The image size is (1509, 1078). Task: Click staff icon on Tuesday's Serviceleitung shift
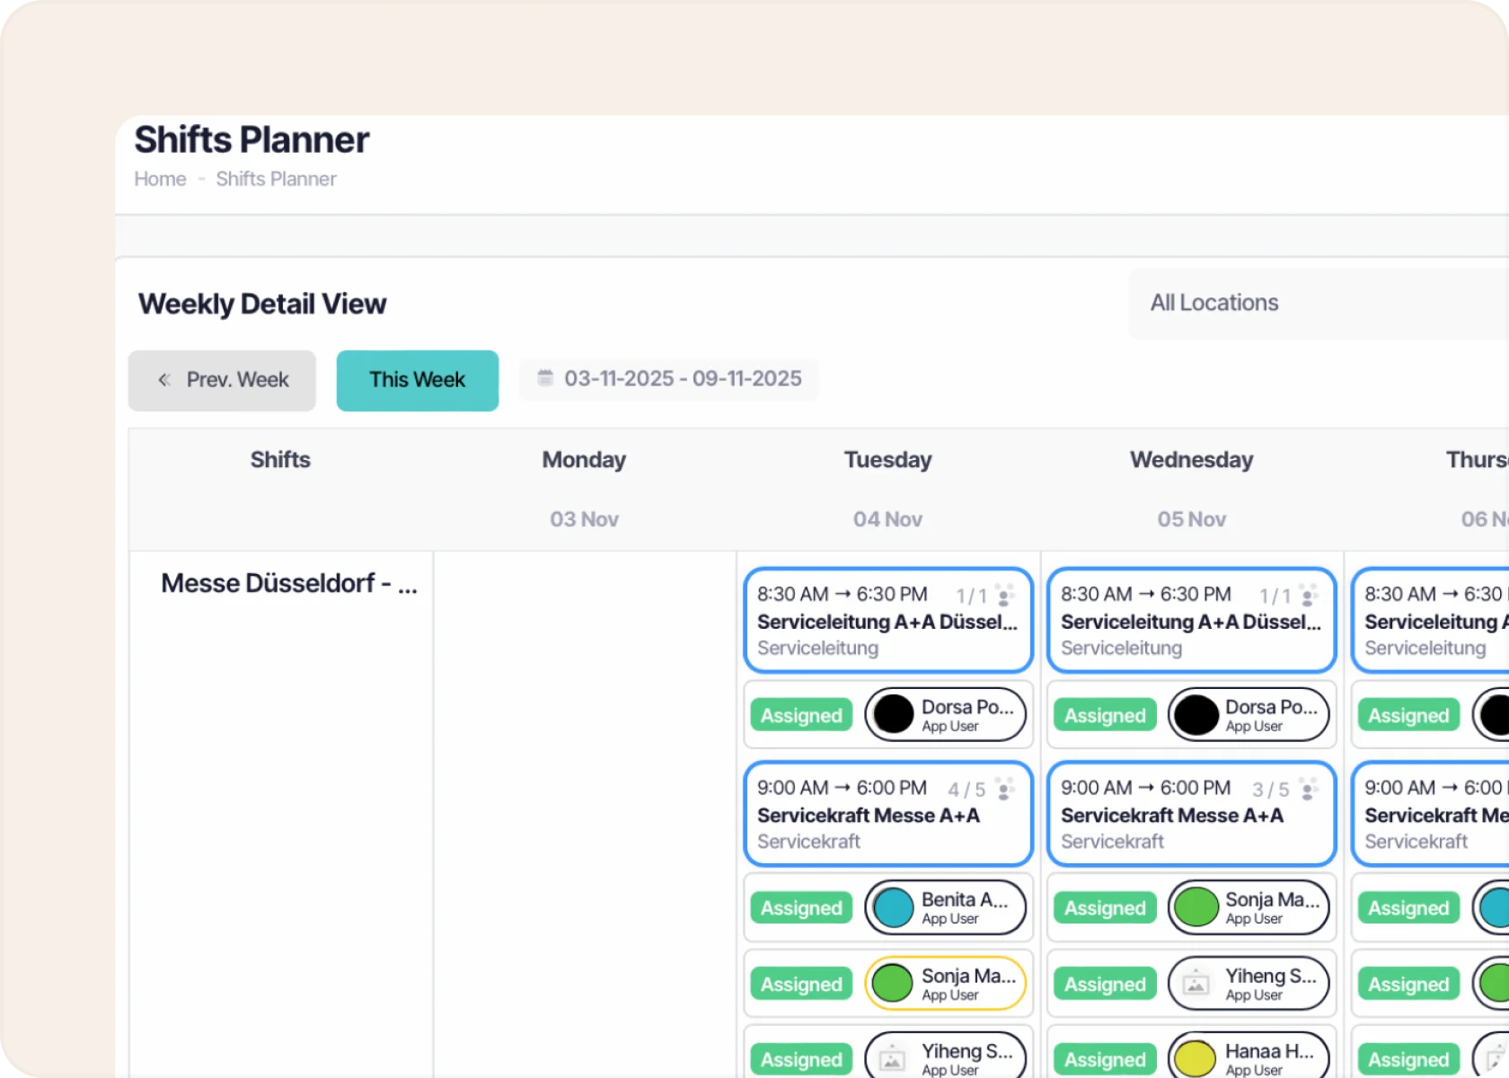tap(1005, 595)
